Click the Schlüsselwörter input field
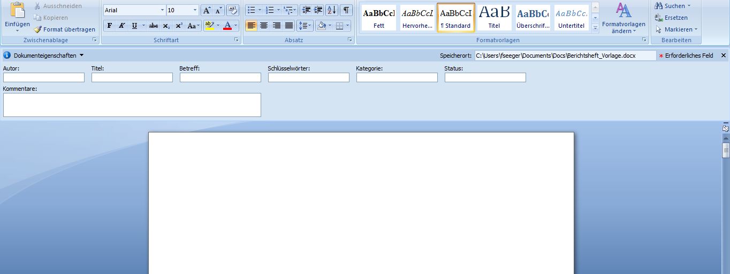 point(309,77)
